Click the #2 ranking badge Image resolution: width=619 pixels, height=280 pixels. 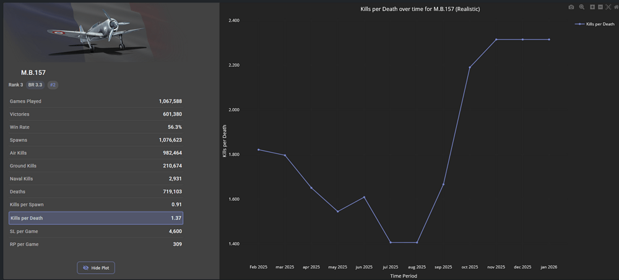[x=53, y=85]
